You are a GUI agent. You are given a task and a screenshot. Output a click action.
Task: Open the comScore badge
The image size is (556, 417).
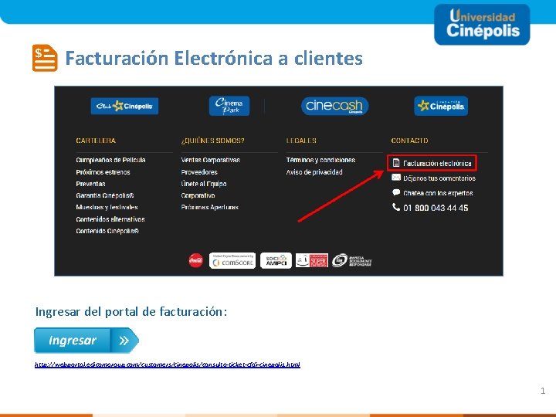(x=232, y=261)
